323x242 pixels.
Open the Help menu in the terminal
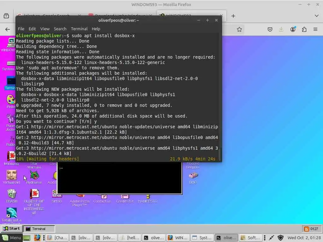tap(96, 29)
